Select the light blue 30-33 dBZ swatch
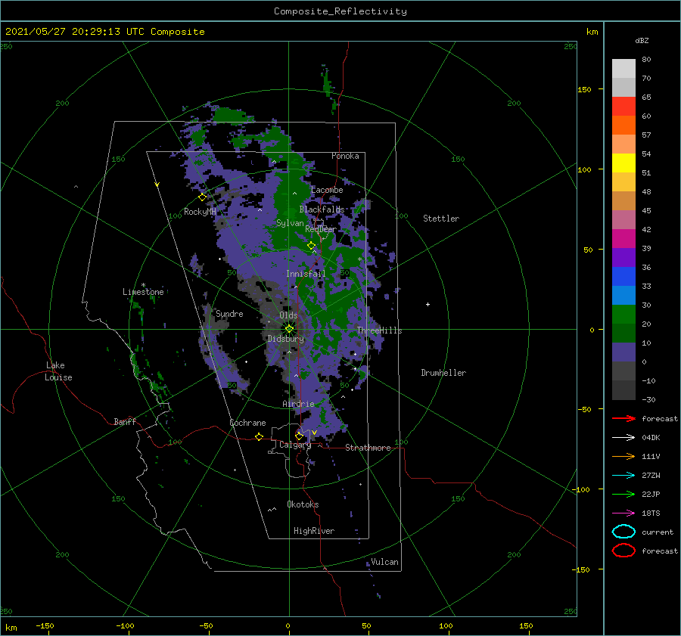This screenshot has width=681, height=636. [x=623, y=296]
